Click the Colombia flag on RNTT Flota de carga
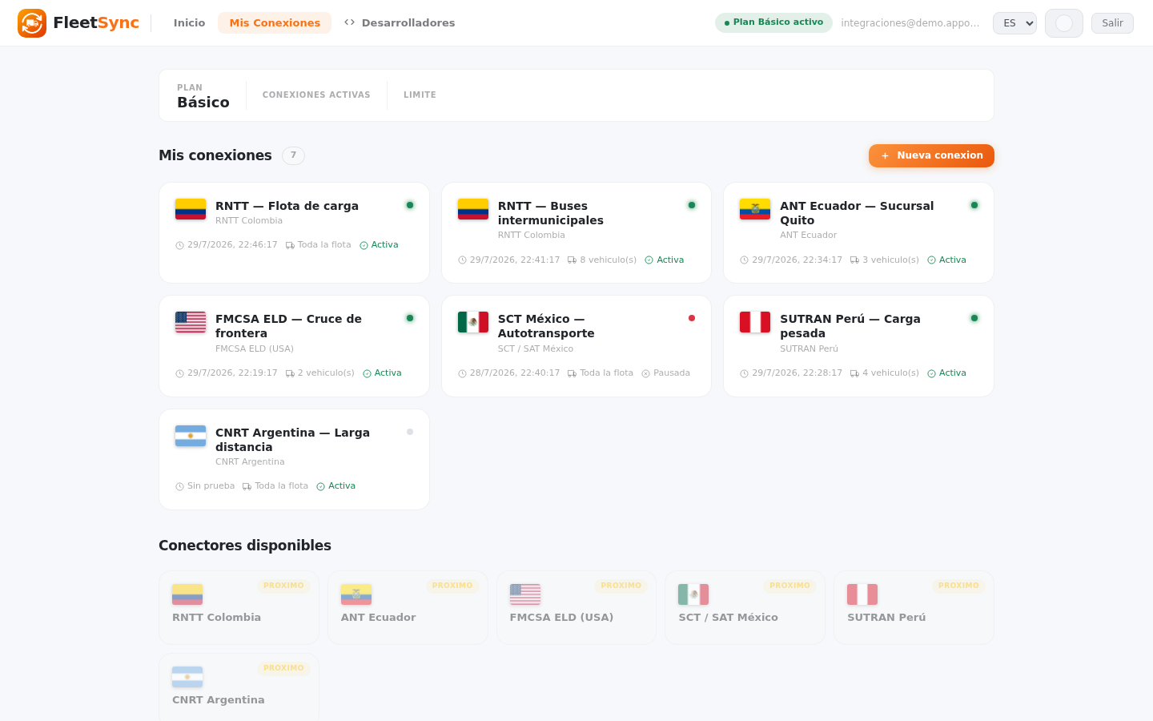Screen dimensions: 1153x721 pyautogui.click(x=191, y=209)
